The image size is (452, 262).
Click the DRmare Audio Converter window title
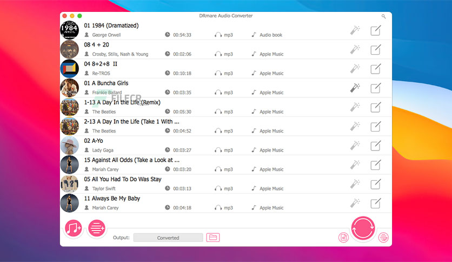(x=225, y=16)
